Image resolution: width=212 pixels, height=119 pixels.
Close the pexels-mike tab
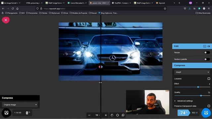[108, 3]
